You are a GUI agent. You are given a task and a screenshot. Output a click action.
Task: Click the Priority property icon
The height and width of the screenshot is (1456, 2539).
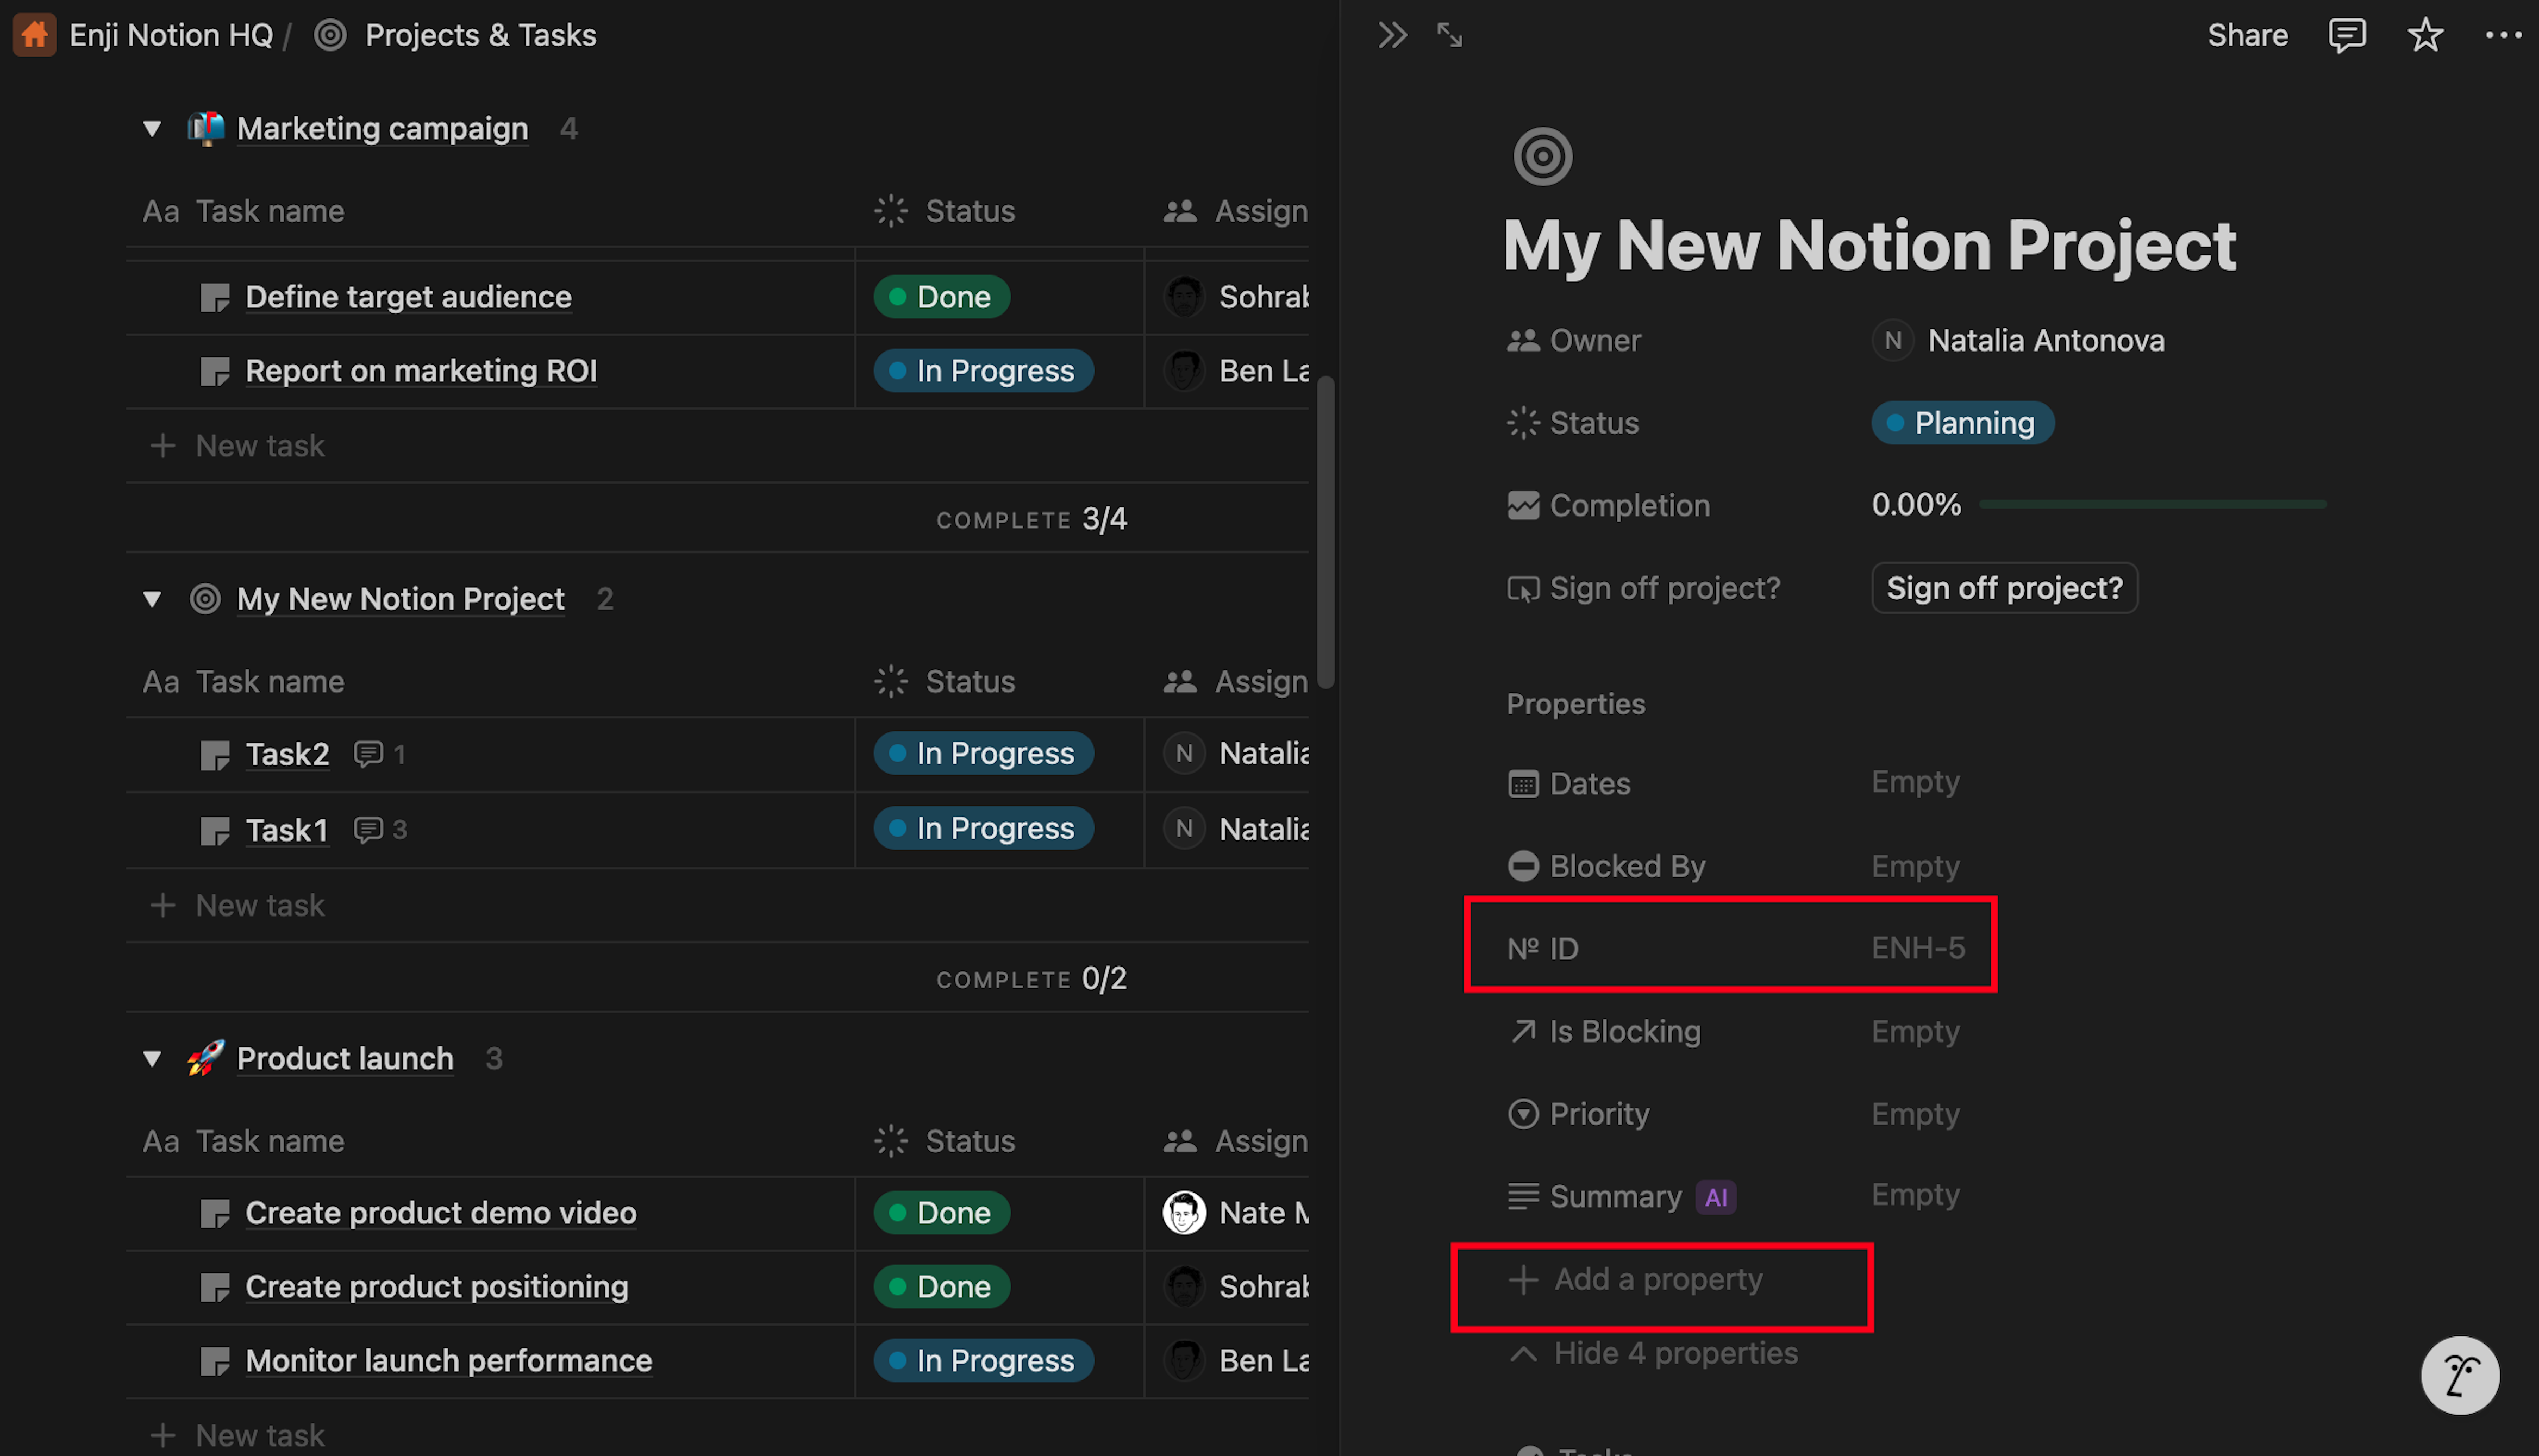[x=1522, y=1113]
